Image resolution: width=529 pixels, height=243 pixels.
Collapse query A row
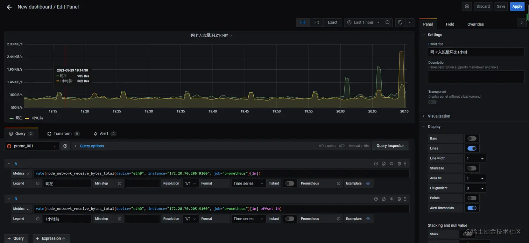coord(8,164)
